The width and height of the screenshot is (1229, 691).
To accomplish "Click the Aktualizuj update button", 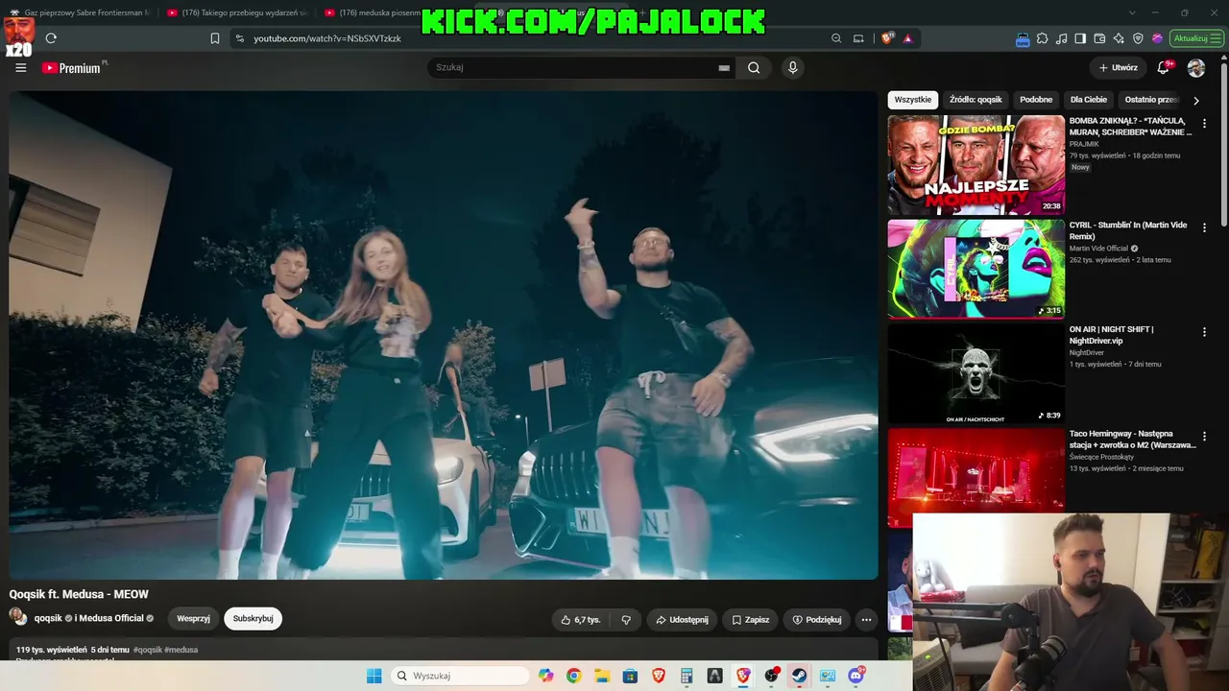I will click(x=1197, y=38).
